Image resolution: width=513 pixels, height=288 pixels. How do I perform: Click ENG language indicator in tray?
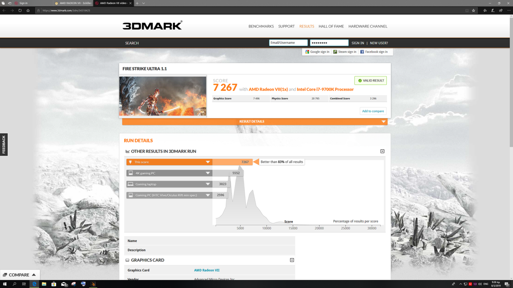[x=486, y=284]
